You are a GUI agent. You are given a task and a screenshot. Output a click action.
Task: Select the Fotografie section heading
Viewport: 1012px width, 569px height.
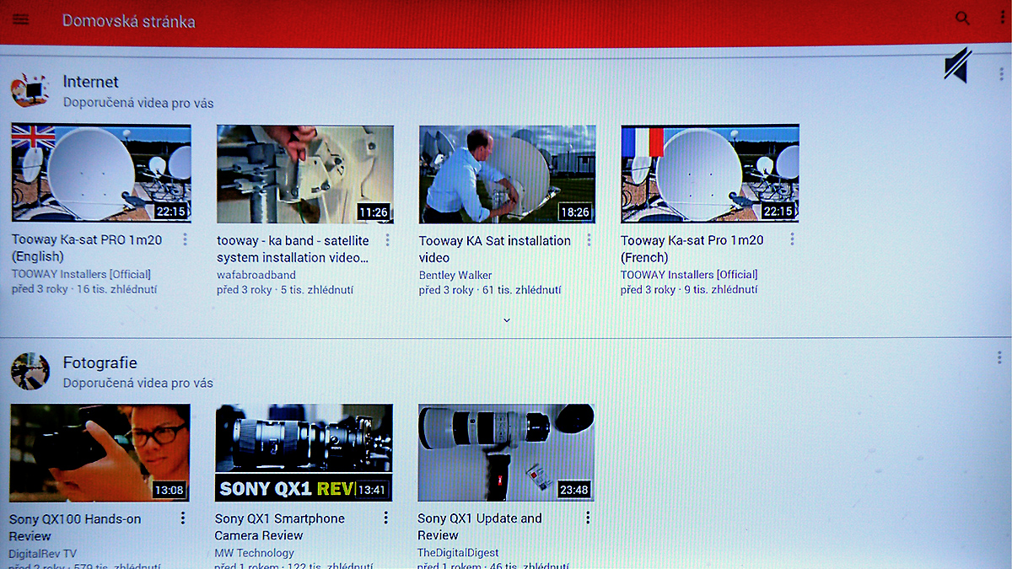pos(100,363)
